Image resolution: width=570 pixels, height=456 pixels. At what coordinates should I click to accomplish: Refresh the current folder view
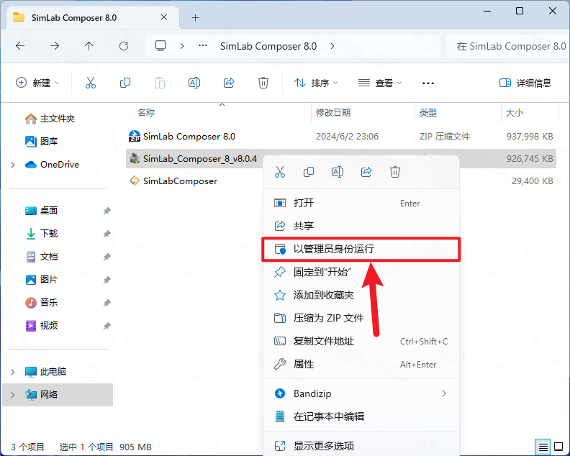pos(124,46)
